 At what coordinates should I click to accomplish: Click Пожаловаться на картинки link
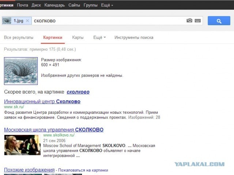[x=83, y=170]
